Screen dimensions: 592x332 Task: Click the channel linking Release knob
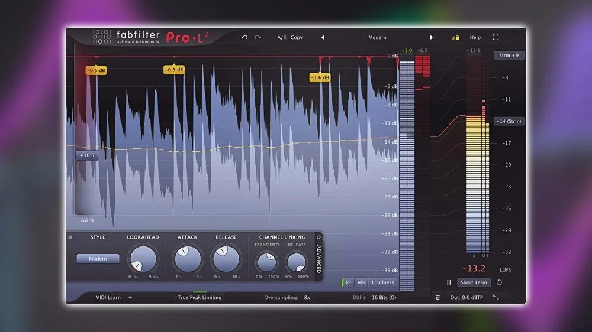pos(297,262)
